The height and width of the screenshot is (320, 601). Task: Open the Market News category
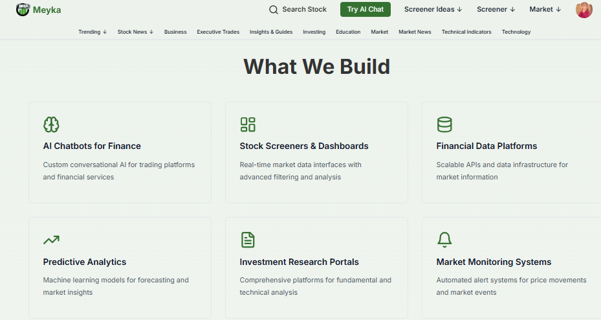tap(415, 32)
